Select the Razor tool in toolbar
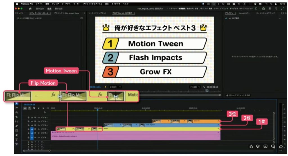This screenshot has height=156, width=288. click(17, 117)
